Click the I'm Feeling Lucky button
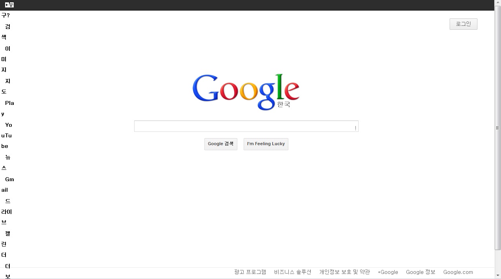501x279 pixels. [x=266, y=144]
